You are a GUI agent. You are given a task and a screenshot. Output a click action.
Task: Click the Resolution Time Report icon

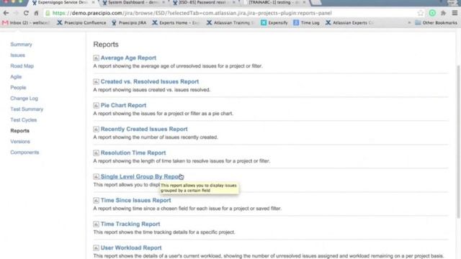click(96, 153)
